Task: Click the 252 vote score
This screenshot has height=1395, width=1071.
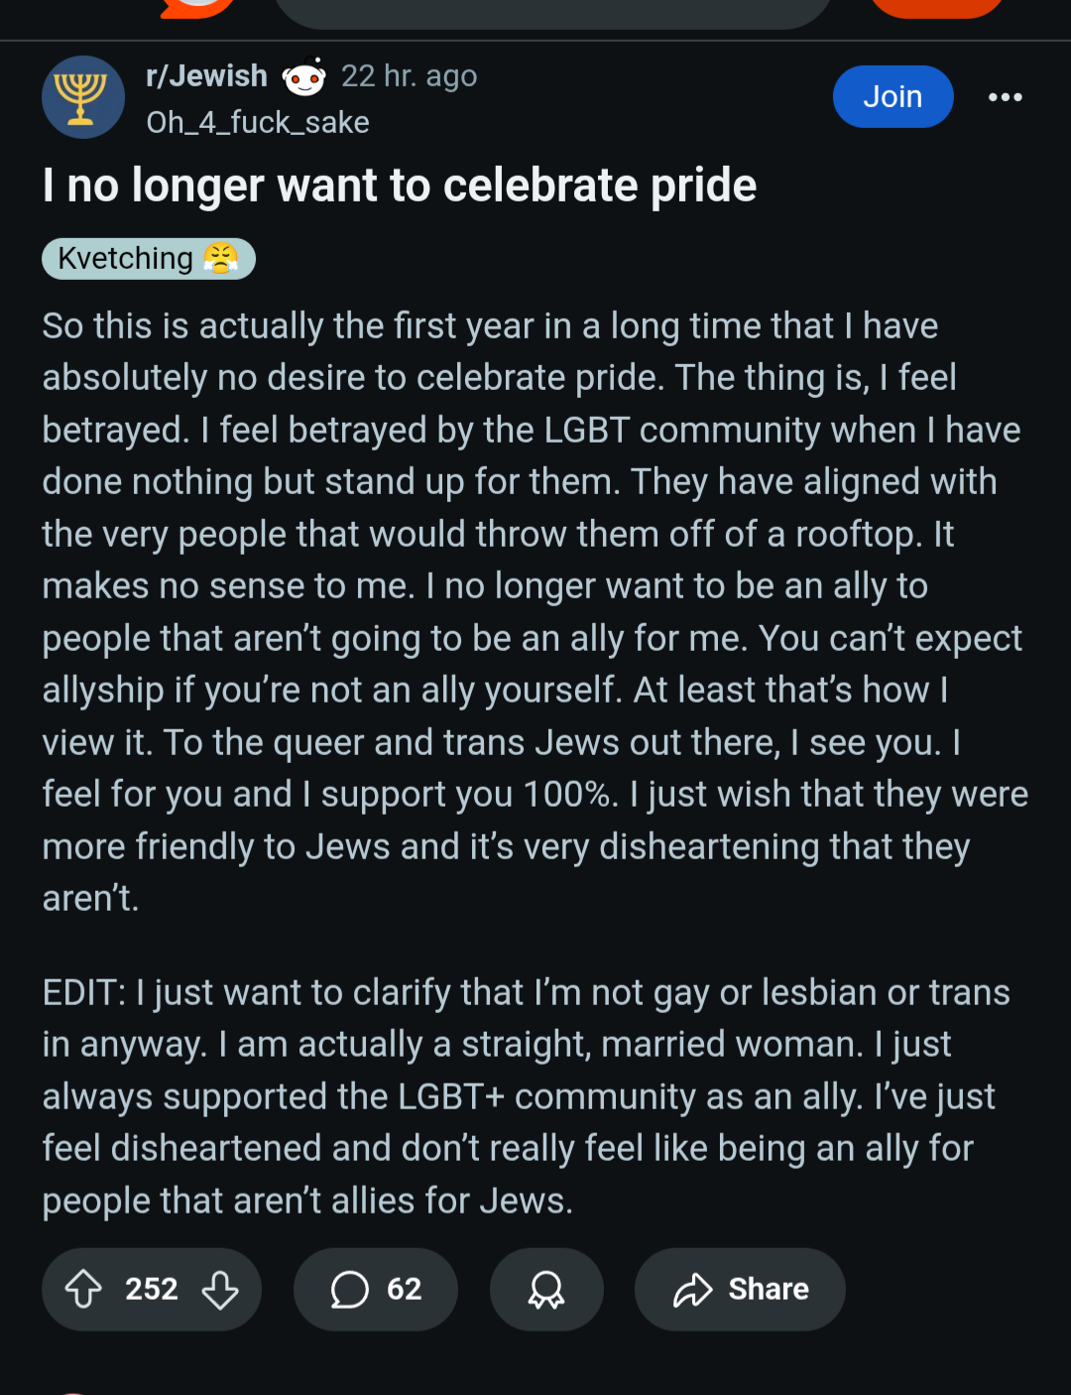Action: pyautogui.click(x=152, y=1289)
